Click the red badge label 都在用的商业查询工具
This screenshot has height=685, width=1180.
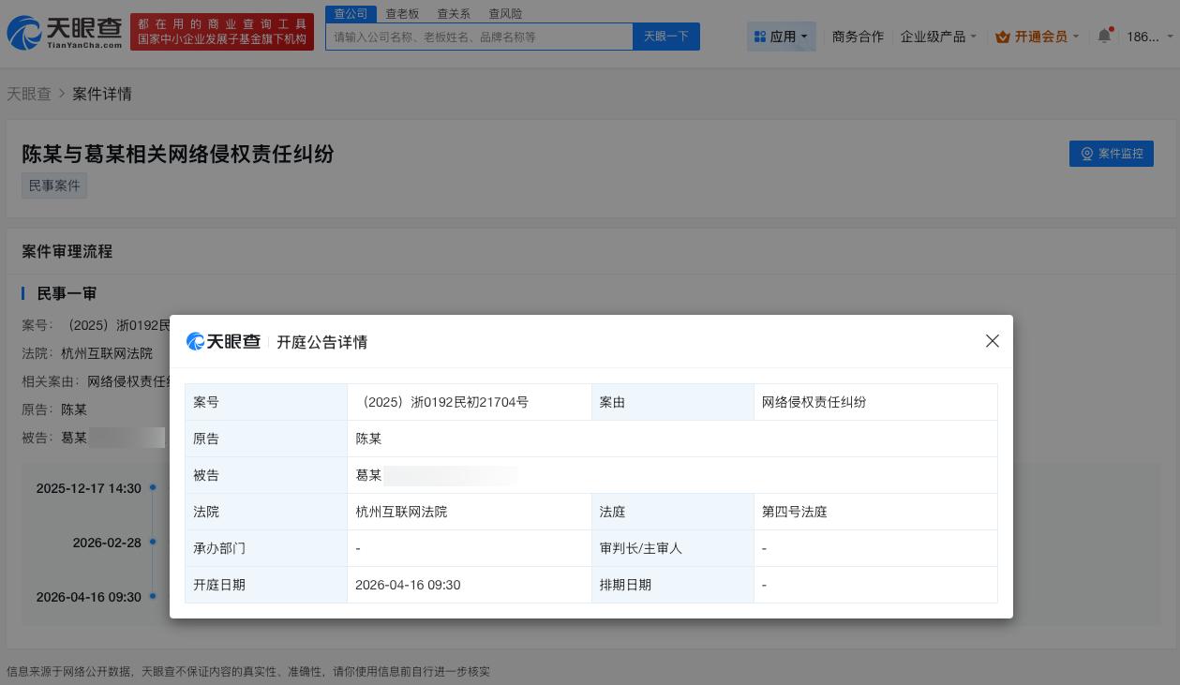click(222, 24)
